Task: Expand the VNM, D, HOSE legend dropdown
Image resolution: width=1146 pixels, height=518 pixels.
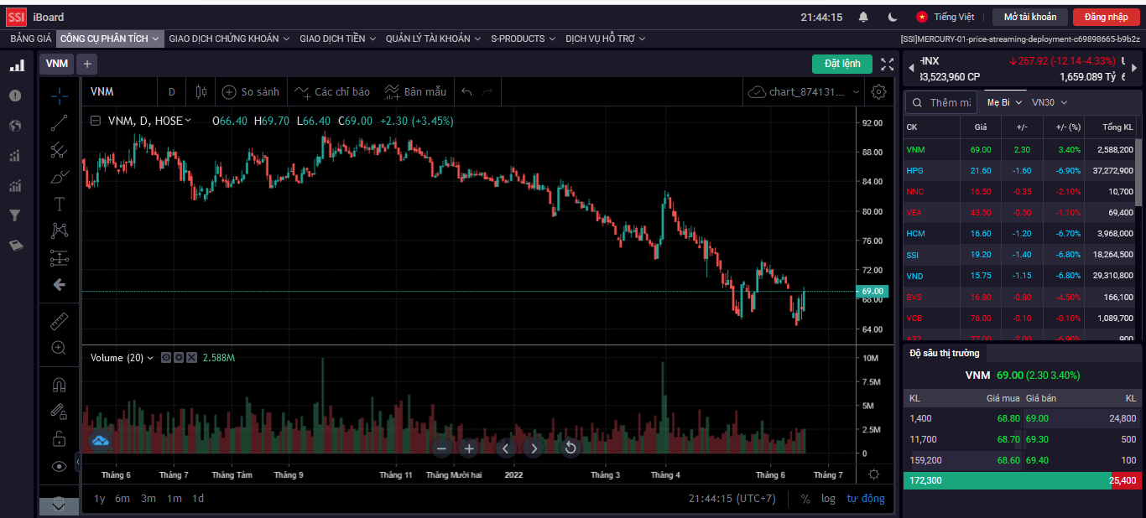Action: pos(188,121)
